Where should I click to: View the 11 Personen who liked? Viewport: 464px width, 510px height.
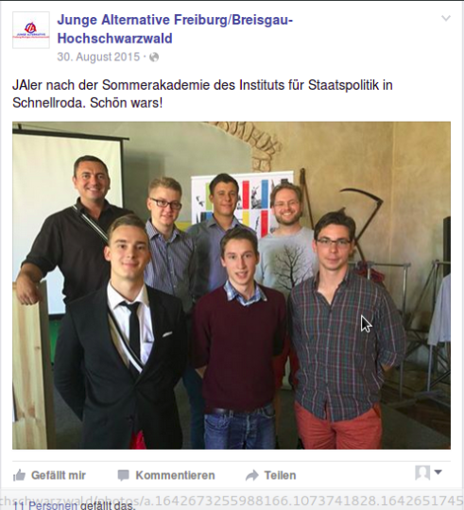(45, 505)
